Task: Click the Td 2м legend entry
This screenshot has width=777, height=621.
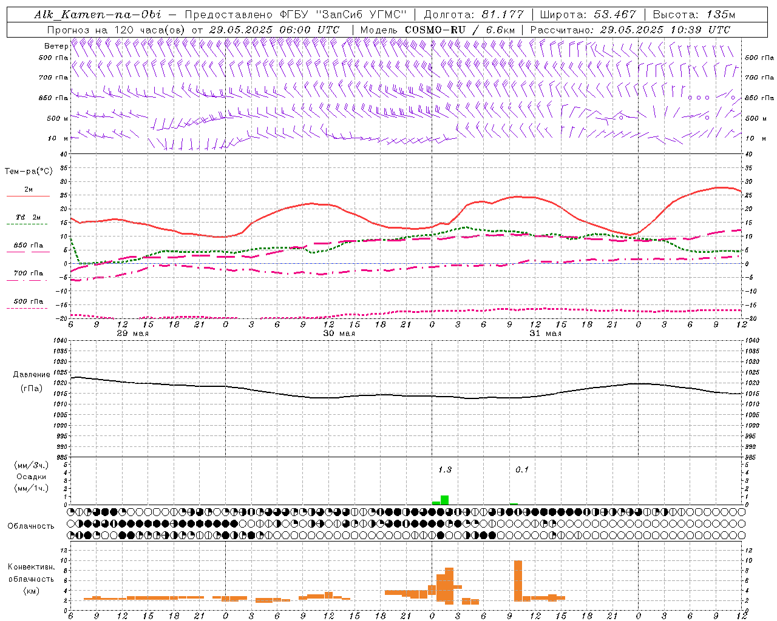Action: pyautogui.click(x=28, y=217)
